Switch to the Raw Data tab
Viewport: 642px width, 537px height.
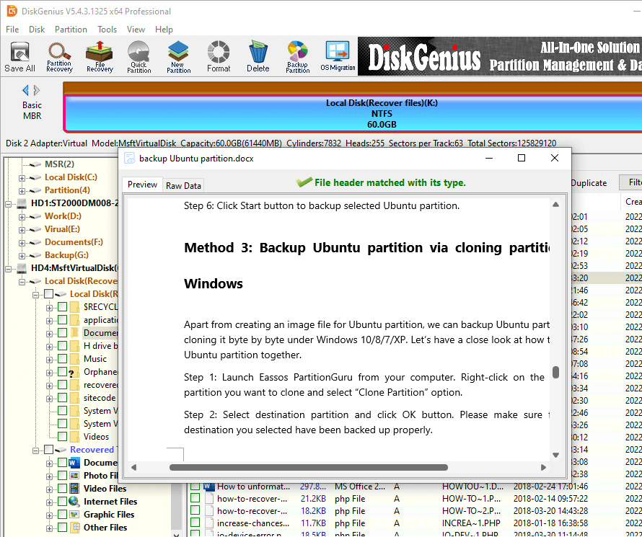[x=183, y=185]
